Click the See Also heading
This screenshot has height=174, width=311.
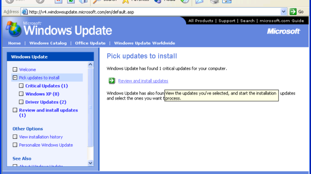click(x=22, y=158)
